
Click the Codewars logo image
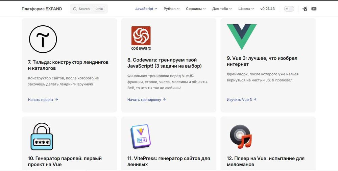(x=141, y=38)
